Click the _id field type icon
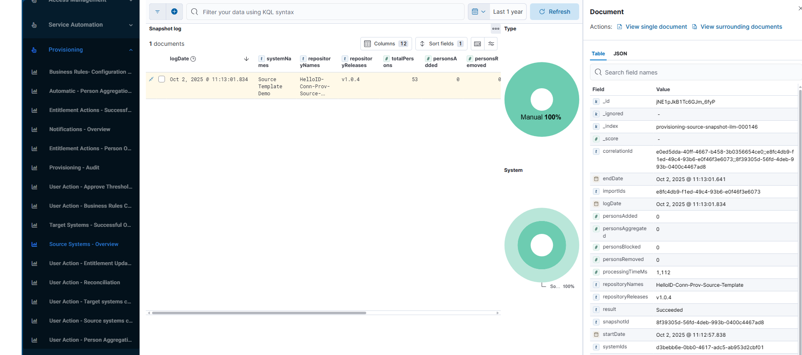This screenshot has width=802, height=355. point(596,102)
